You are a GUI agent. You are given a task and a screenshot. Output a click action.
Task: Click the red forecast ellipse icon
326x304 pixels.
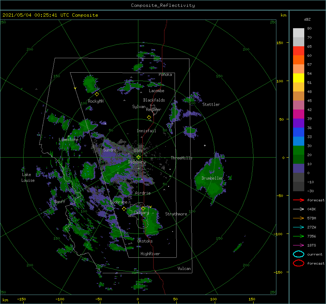(298, 263)
